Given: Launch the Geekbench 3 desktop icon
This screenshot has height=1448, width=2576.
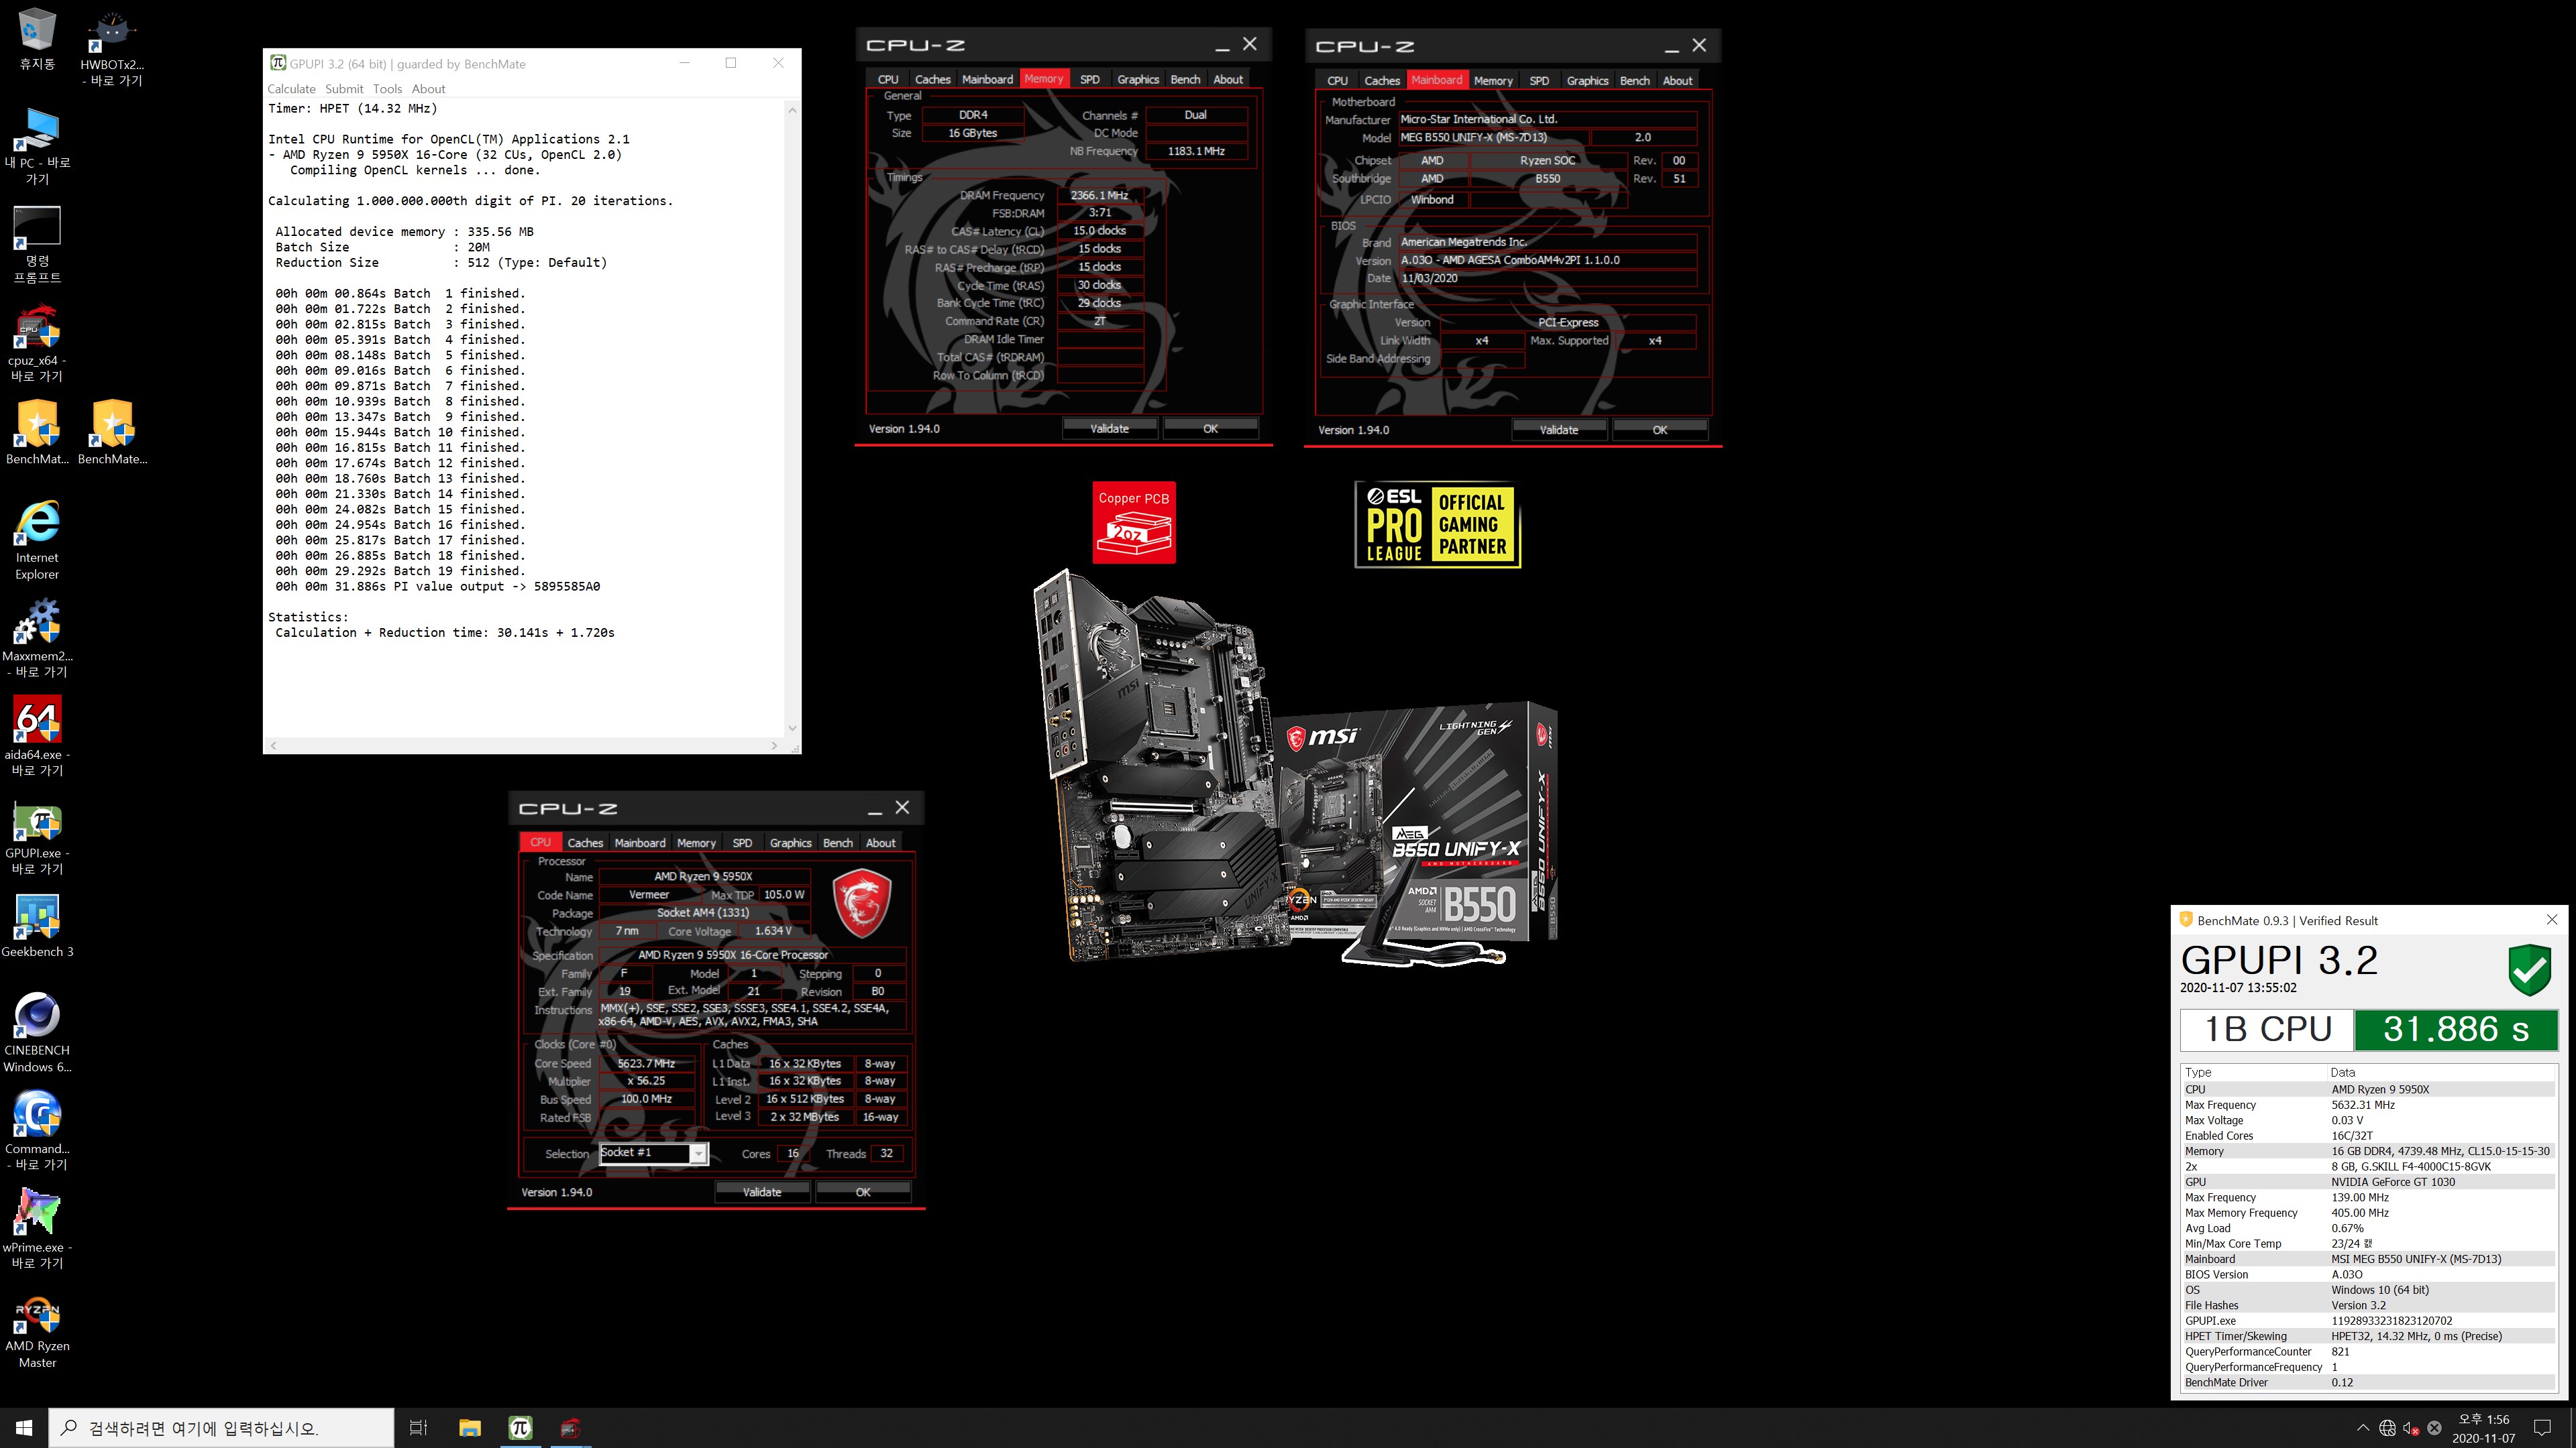Looking at the screenshot, I should pyautogui.click(x=37, y=925).
